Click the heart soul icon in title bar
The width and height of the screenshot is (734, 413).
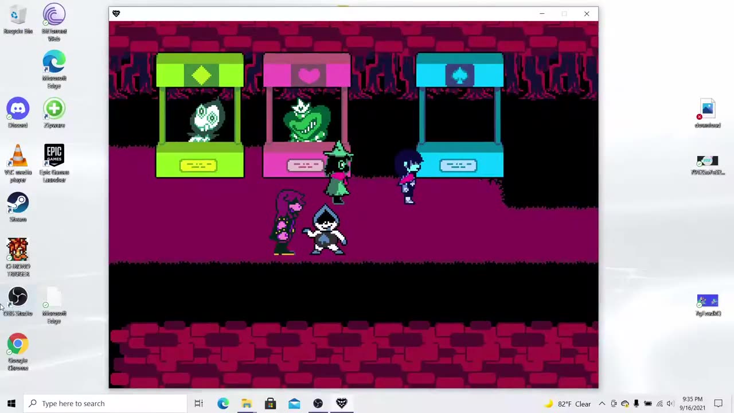pos(116,14)
